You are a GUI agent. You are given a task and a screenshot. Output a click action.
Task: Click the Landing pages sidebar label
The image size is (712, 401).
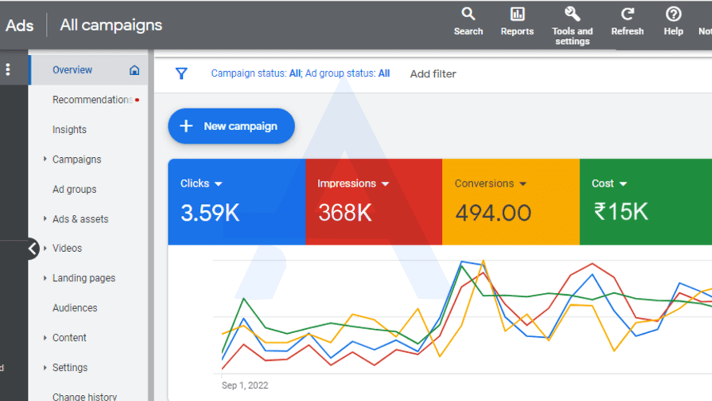pos(84,278)
